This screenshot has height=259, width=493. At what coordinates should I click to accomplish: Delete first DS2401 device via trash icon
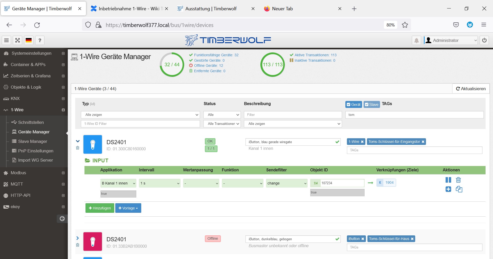tap(78, 148)
